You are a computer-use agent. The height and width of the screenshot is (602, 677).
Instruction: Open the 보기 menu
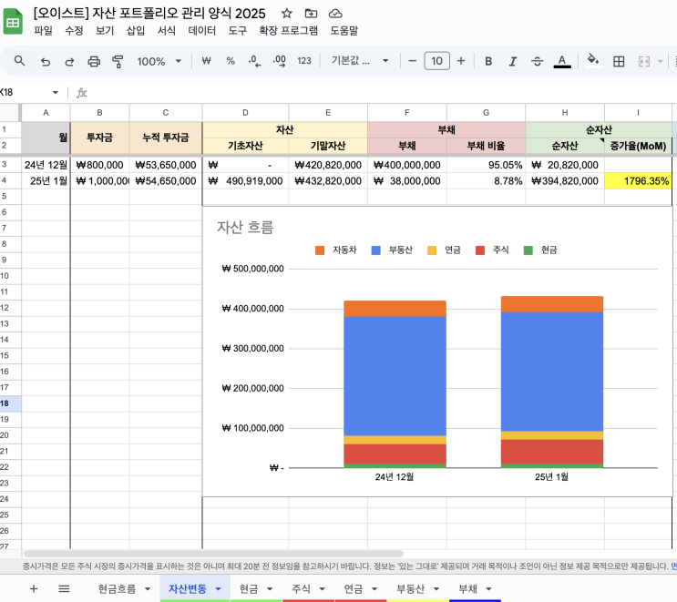(105, 31)
